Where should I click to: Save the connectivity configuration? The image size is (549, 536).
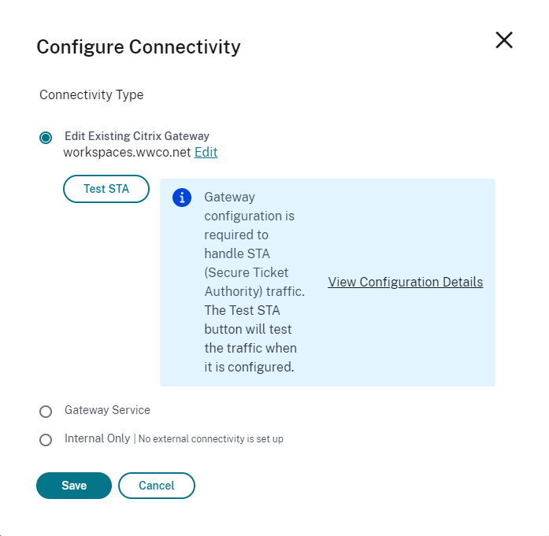click(x=74, y=486)
